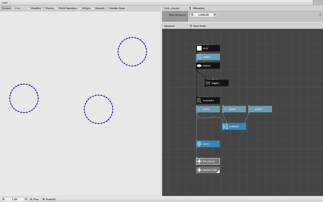The width and height of the screenshot is (323, 202).
Task: Select the scatter1 node icon
Action: pos(199,57)
